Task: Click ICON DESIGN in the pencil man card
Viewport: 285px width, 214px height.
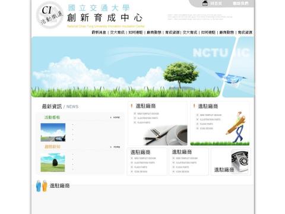Action: [207, 128]
